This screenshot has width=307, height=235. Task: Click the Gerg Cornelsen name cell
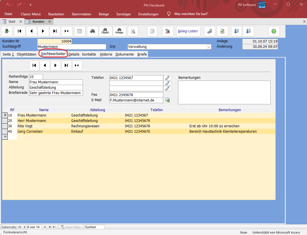(x=44, y=131)
